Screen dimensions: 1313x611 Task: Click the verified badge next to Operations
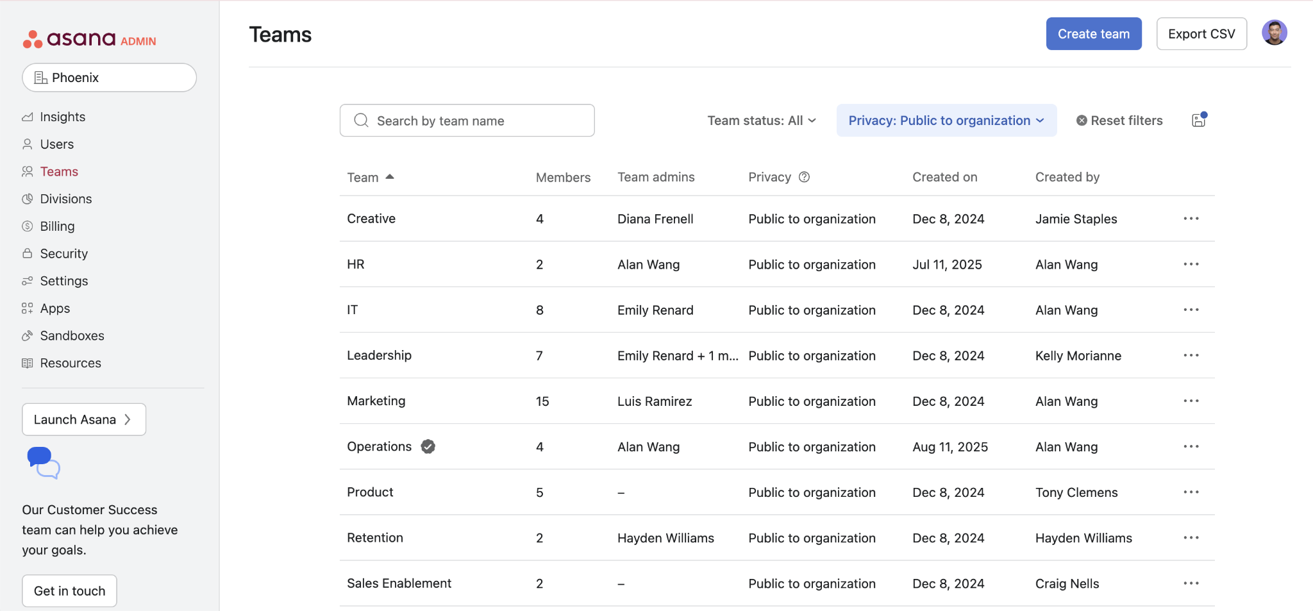(x=428, y=447)
